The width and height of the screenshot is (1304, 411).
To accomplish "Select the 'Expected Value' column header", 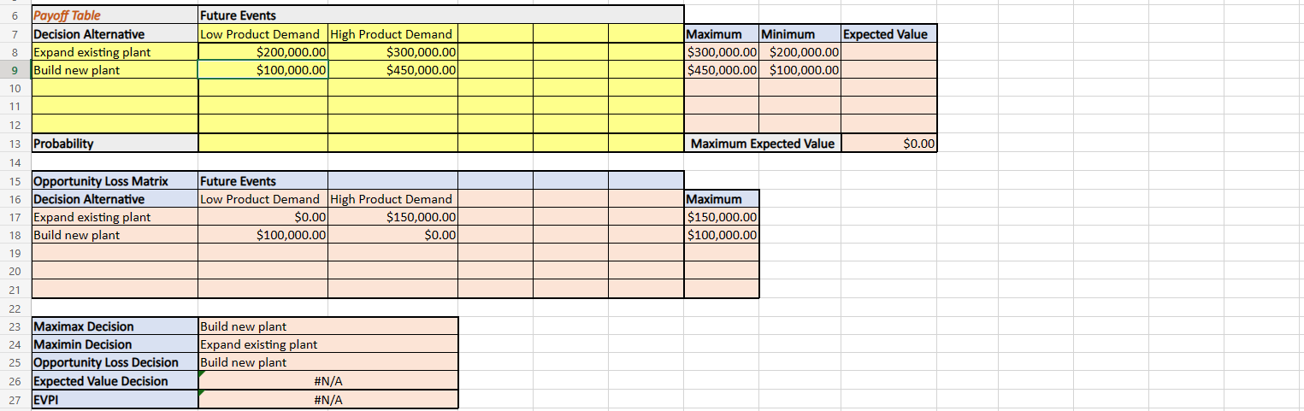I will tap(889, 34).
